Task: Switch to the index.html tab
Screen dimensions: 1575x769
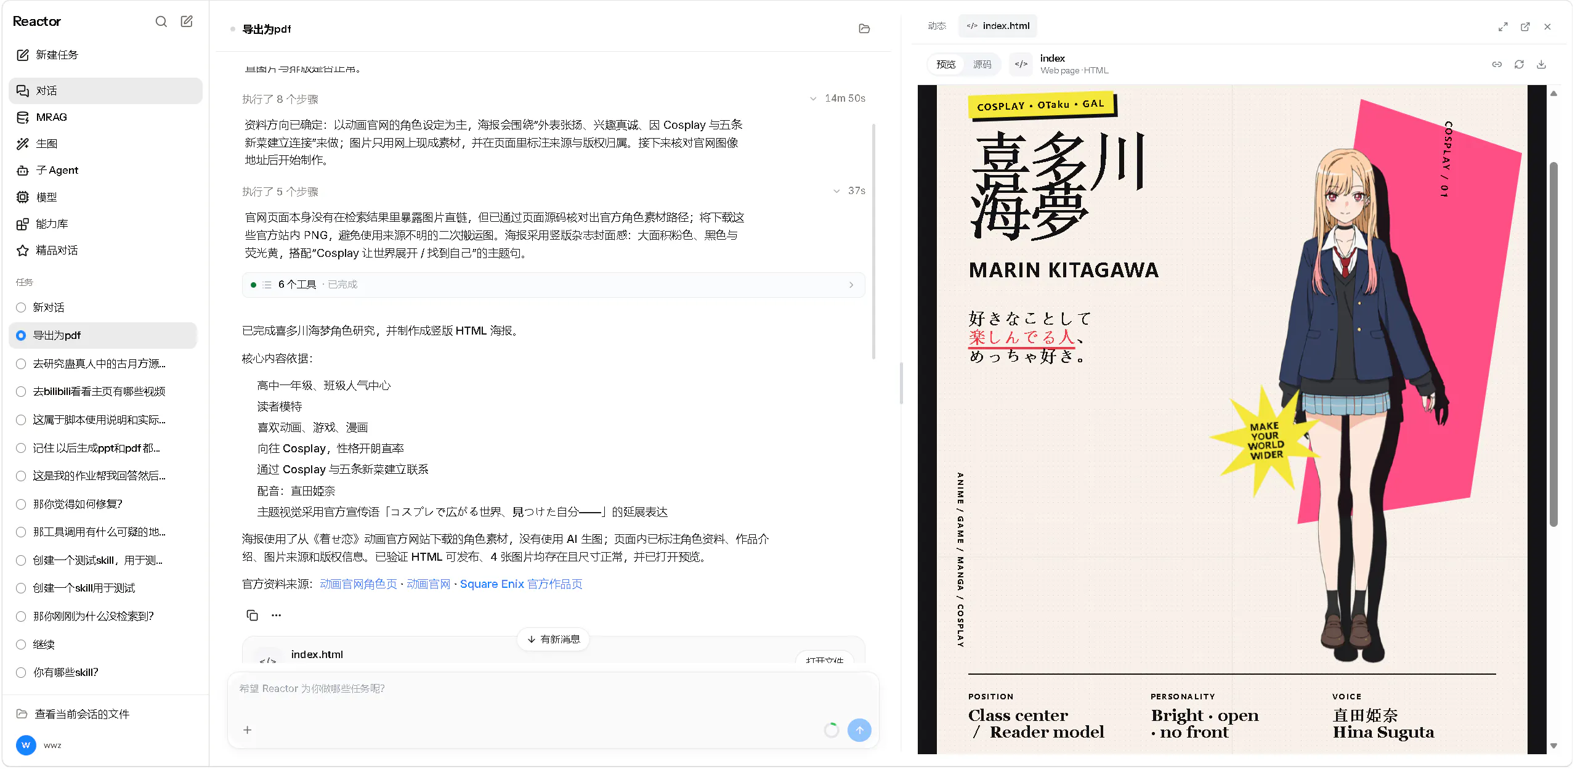Action: coord(998,26)
